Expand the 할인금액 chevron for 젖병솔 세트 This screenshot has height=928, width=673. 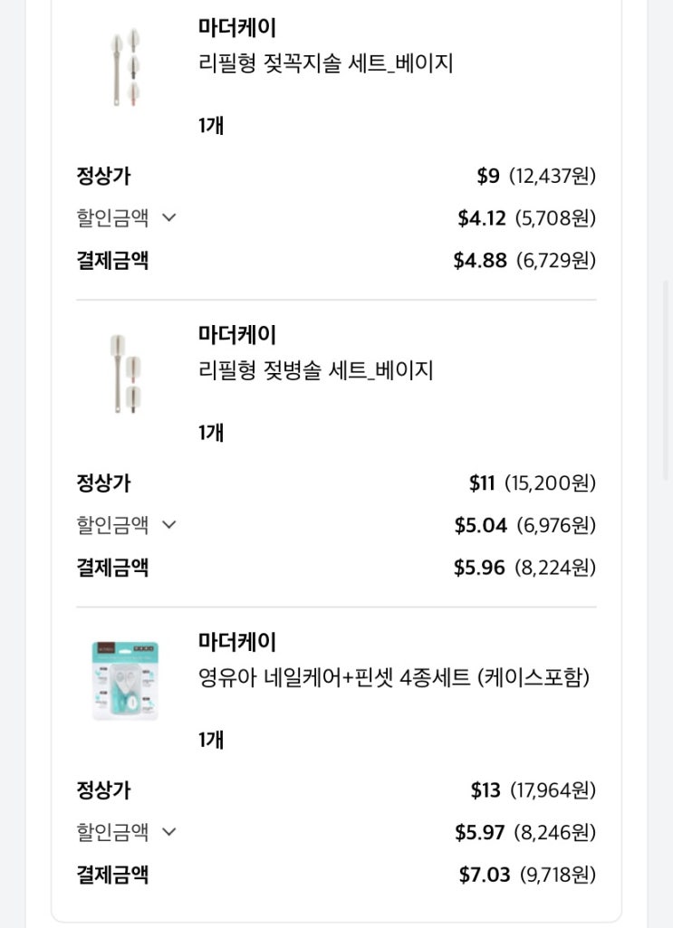click(x=168, y=525)
